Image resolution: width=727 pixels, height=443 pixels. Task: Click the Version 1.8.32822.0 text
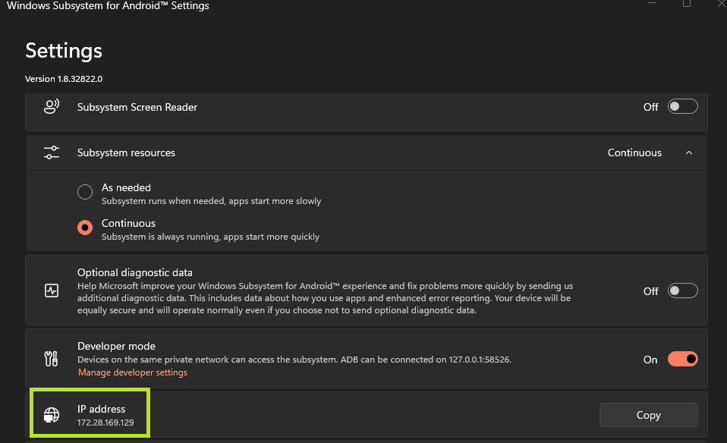click(x=64, y=79)
